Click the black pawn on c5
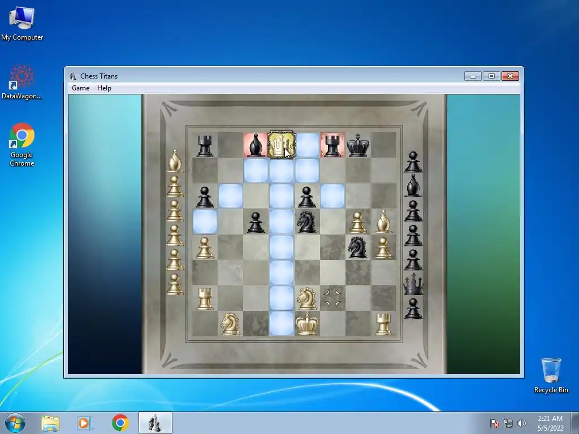The width and height of the screenshot is (579, 434). [x=256, y=222]
